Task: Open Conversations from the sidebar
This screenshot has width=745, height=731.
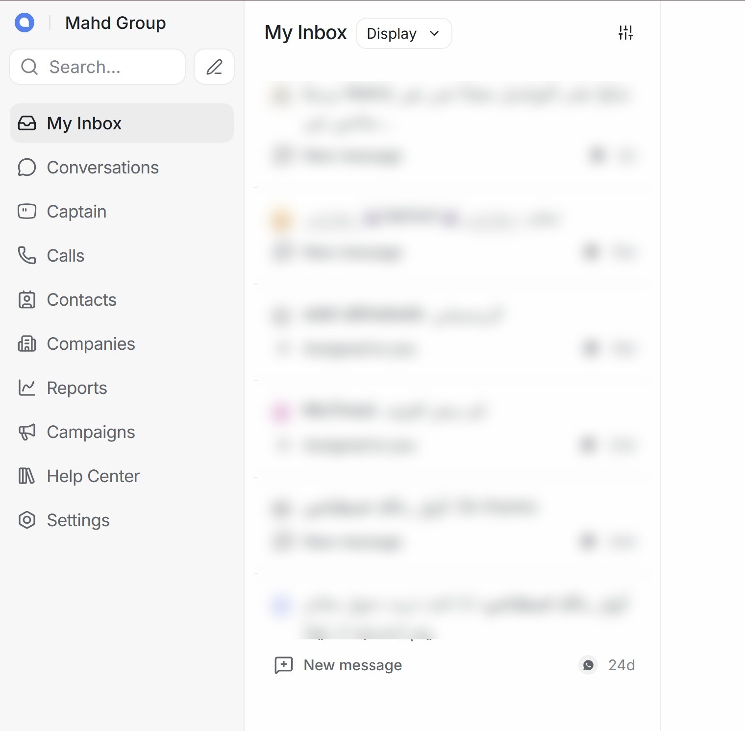Action: click(x=122, y=168)
